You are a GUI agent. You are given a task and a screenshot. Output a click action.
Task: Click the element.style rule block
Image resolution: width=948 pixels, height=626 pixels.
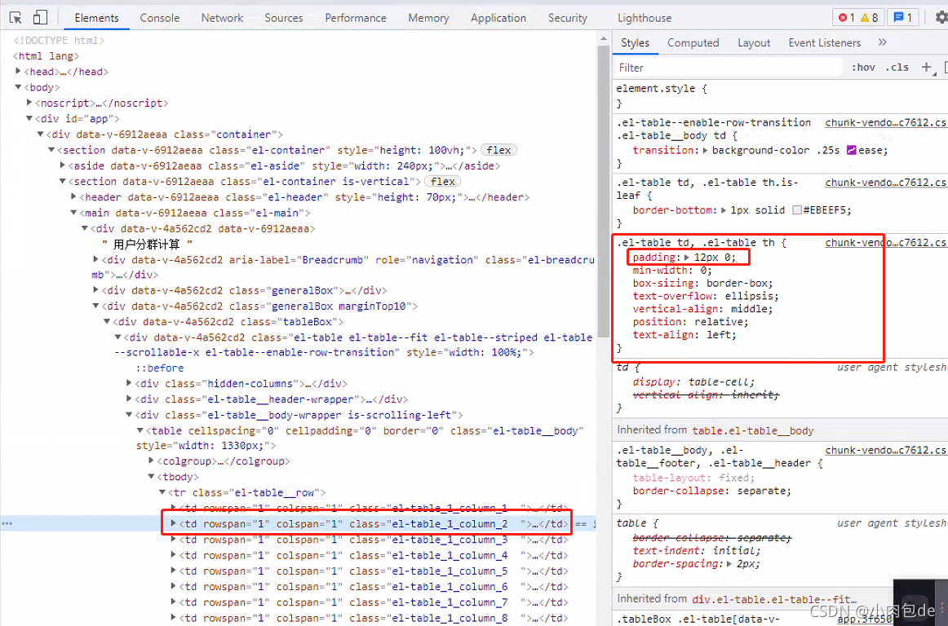pyautogui.click(x=780, y=95)
